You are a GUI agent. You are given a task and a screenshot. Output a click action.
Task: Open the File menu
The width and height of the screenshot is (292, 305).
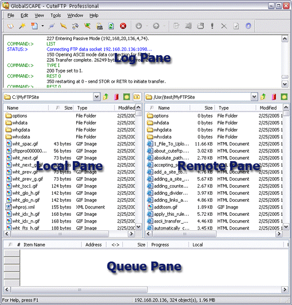pyautogui.click(x=11, y=16)
